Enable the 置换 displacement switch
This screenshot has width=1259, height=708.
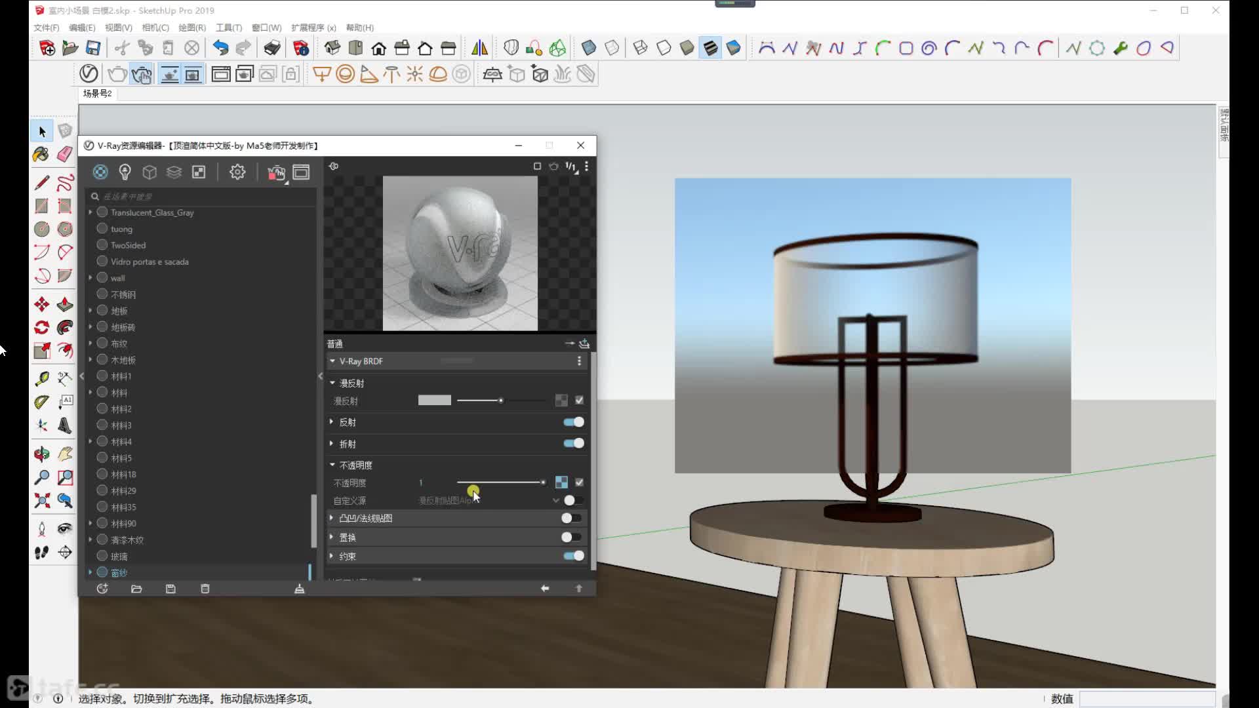coord(572,538)
